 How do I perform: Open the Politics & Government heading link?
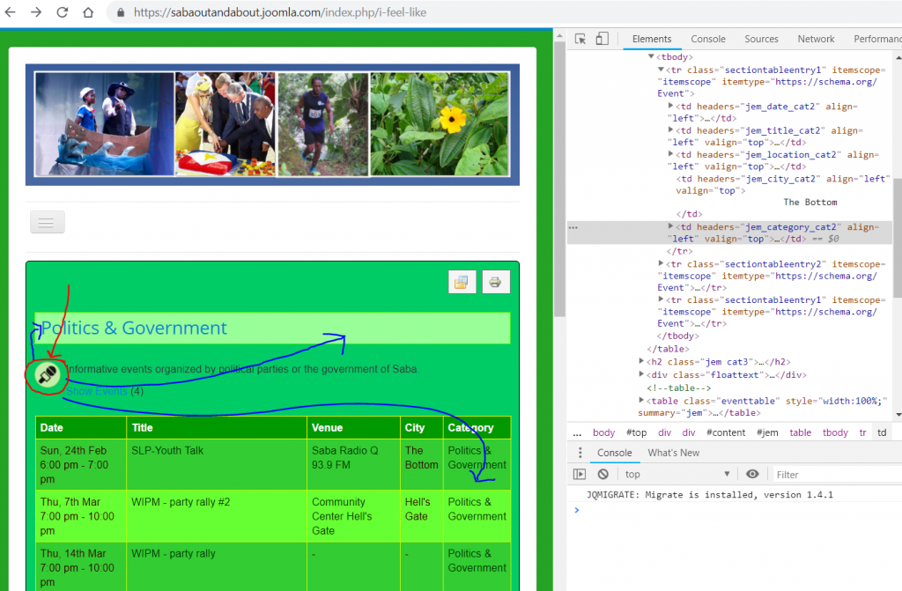[134, 328]
